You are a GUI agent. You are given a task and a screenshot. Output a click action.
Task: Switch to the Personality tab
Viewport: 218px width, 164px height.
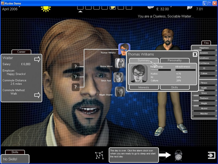174,60
